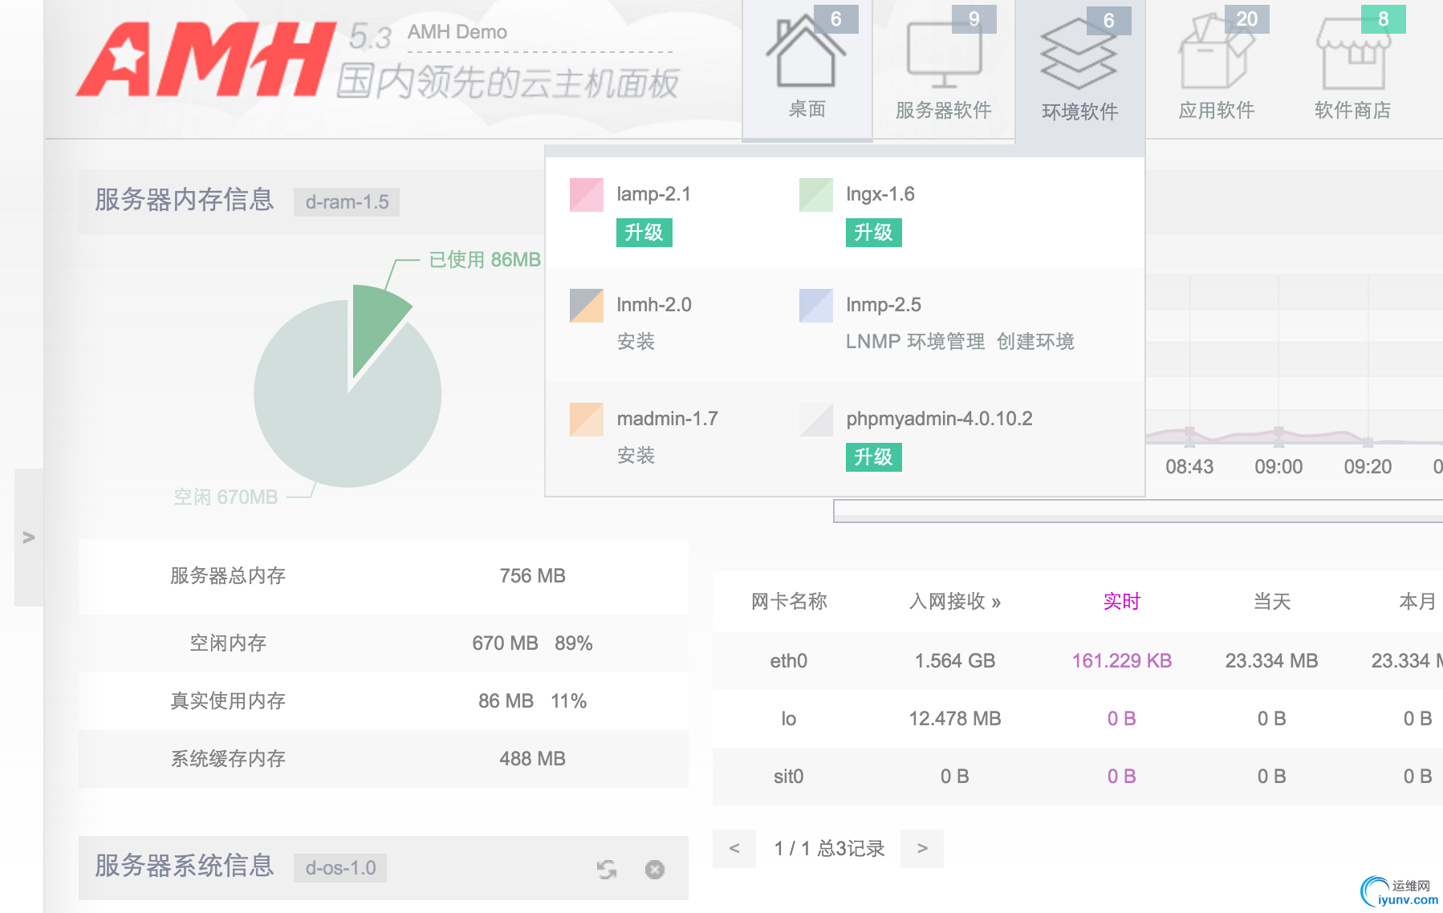
Task: Open LNMP 环境管理 link
Action: tap(916, 342)
